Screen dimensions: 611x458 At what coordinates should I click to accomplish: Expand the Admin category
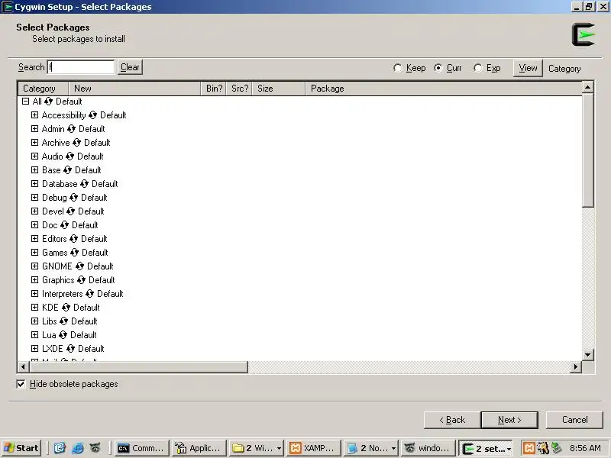[34, 128]
